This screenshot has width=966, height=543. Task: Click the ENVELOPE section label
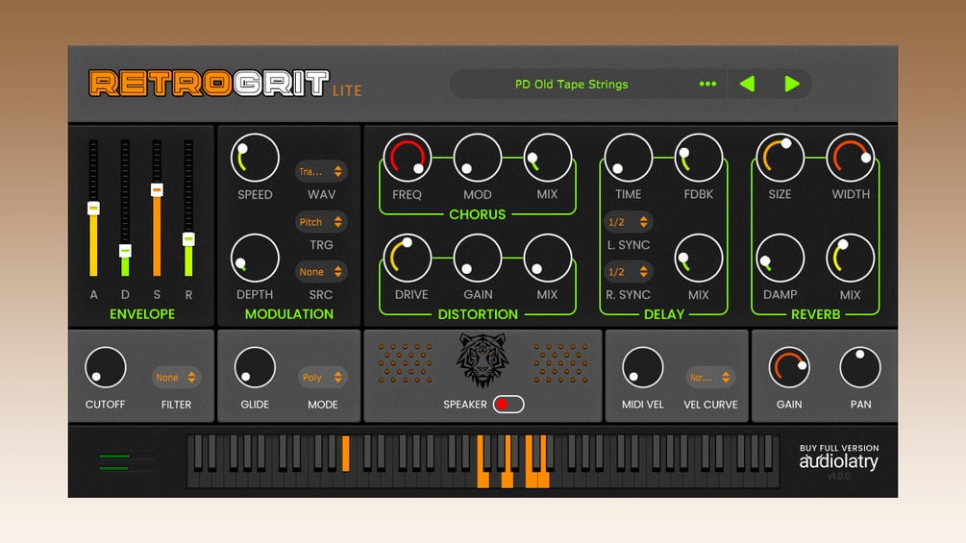(x=142, y=314)
